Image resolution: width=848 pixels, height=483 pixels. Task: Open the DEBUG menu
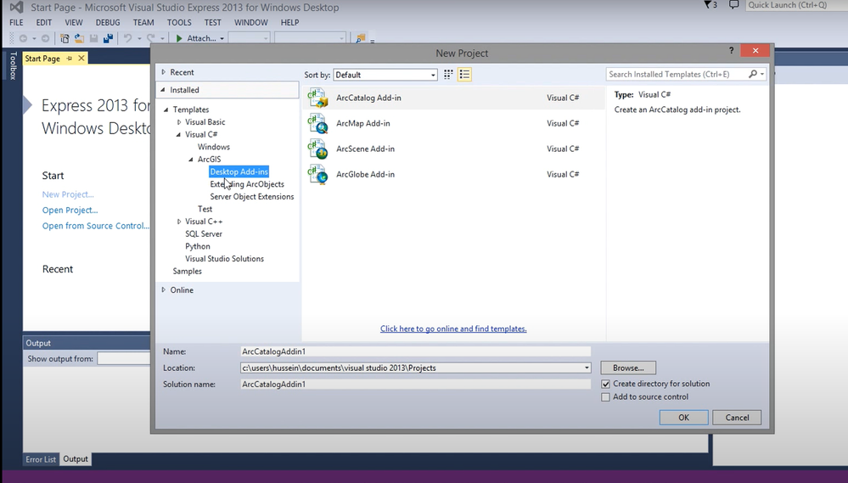pyautogui.click(x=108, y=22)
